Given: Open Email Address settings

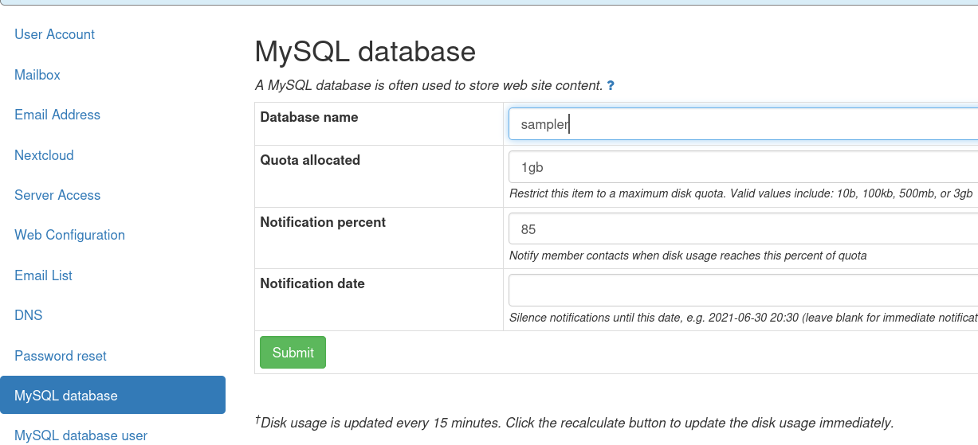Looking at the screenshot, I should pos(57,115).
